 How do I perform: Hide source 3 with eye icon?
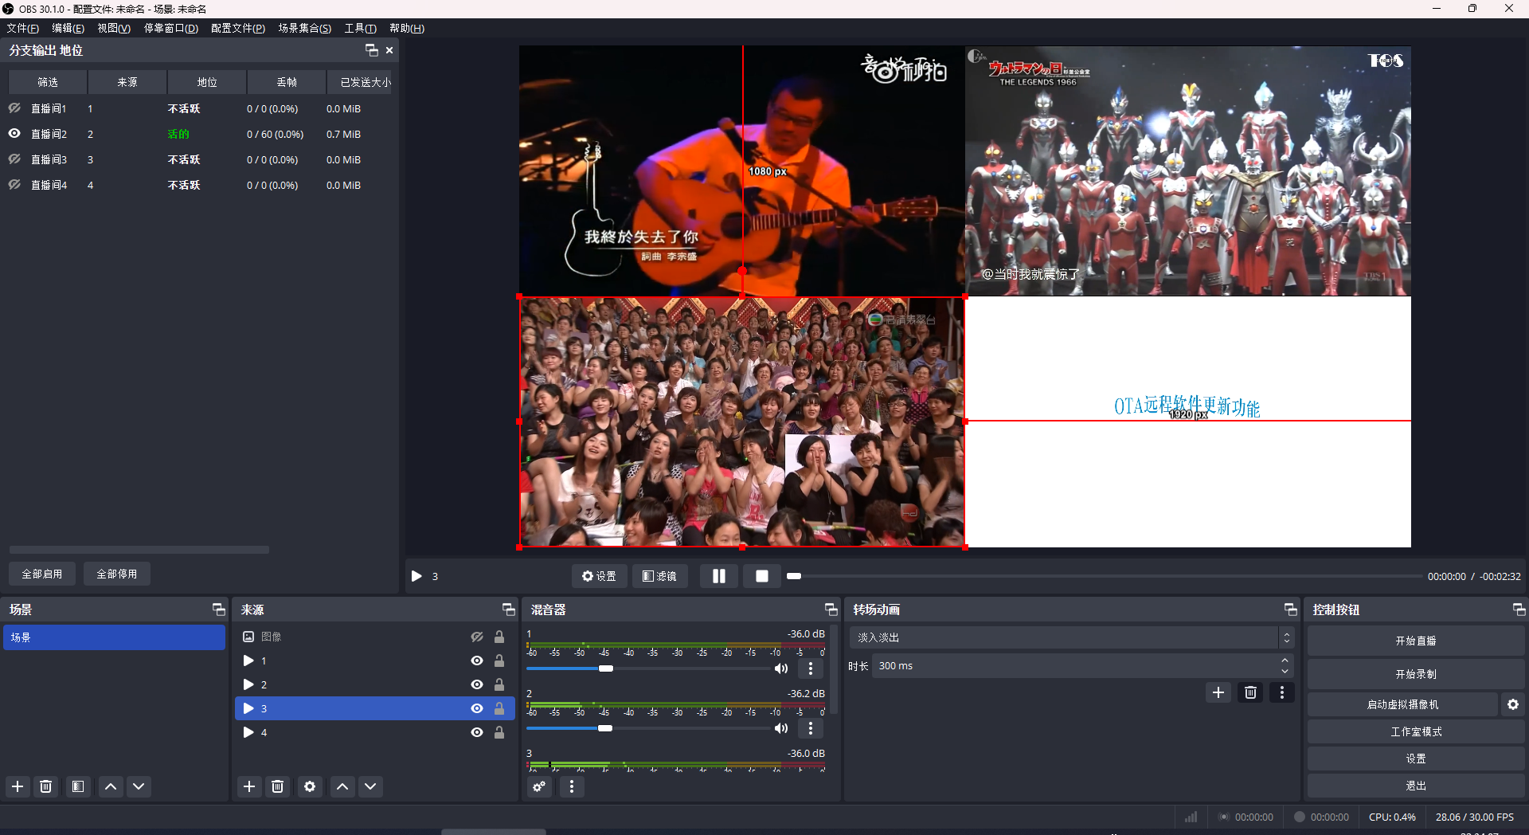pyautogui.click(x=477, y=708)
